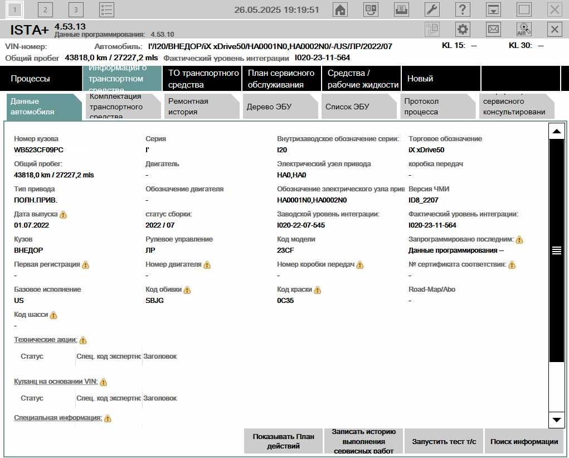Select Информация о транспортном средстве menu

tap(122, 79)
